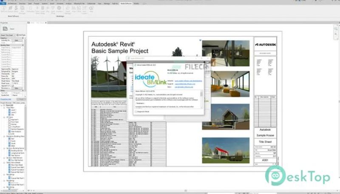Collapse the Sections (Building Section) node
The height and width of the screenshot is (194, 340).
[4, 148]
